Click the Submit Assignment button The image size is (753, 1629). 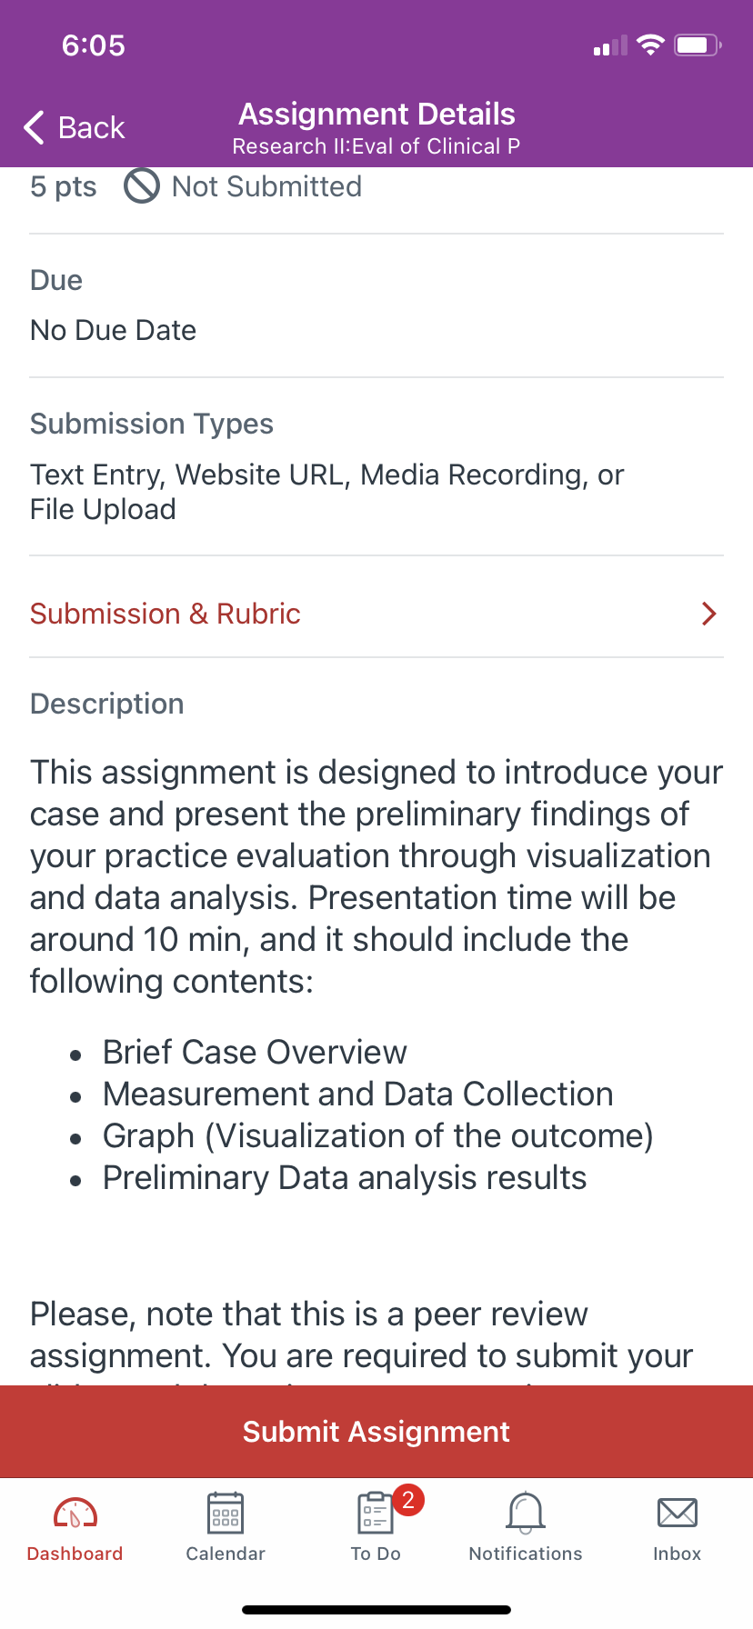point(376,1432)
